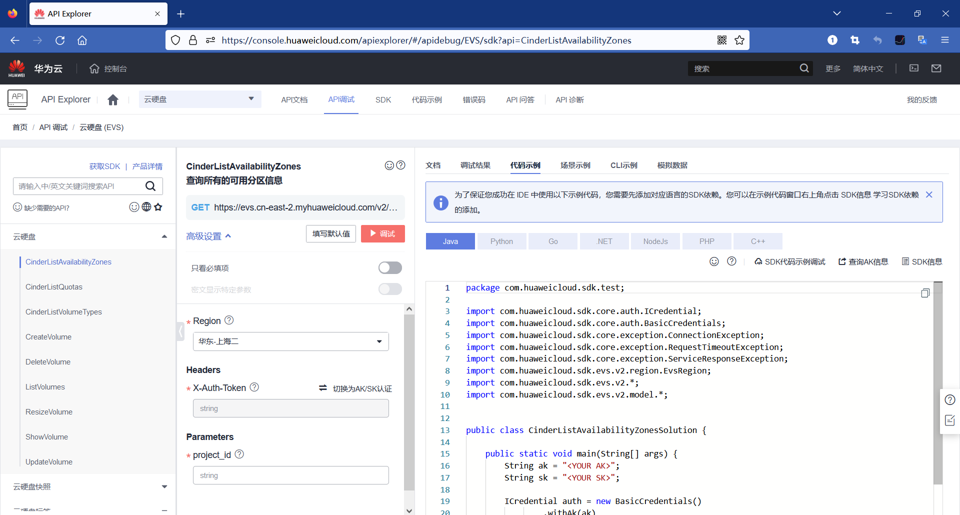
Task: Open the 错误码 tab
Action: (x=474, y=99)
